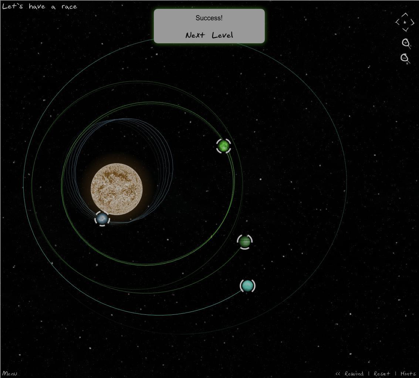Viewport: 419px width, 378px height.
Task: Select the blue-gray planet near the sun
Action: (x=102, y=219)
